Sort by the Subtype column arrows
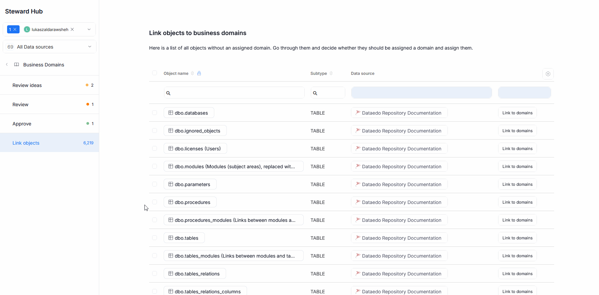The image size is (599, 295). click(x=331, y=73)
